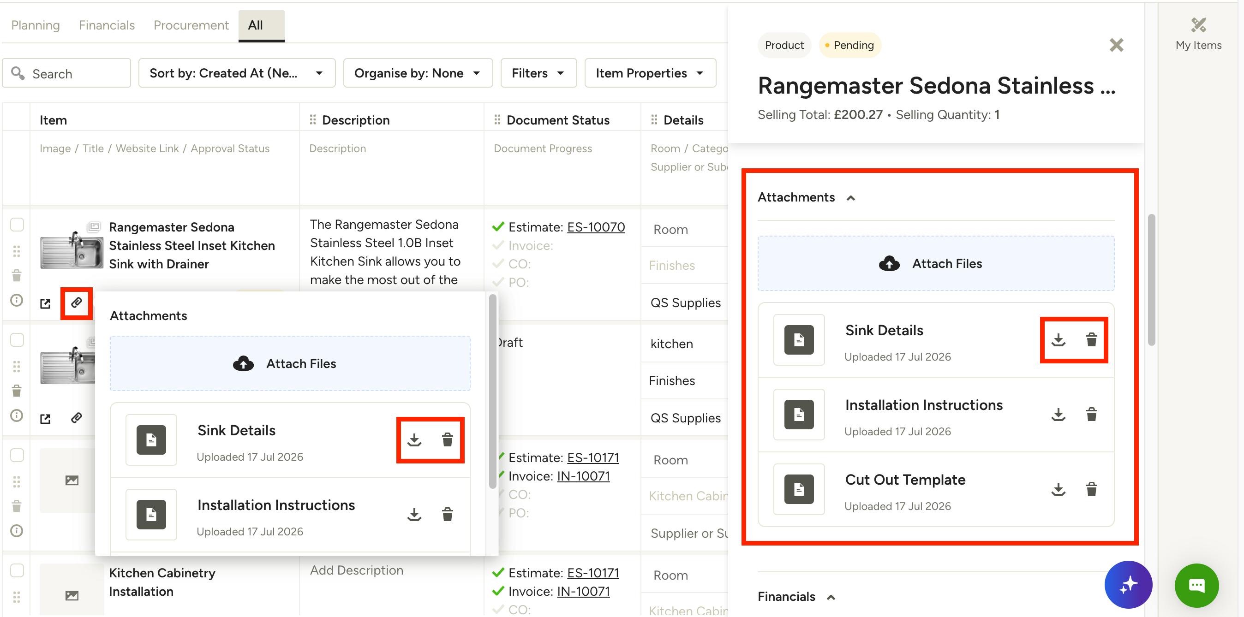Image resolution: width=1244 pixels, height=617 pixels.
Task: Click the drag handle of first Rangemaster row
Action: pos(17,251)
